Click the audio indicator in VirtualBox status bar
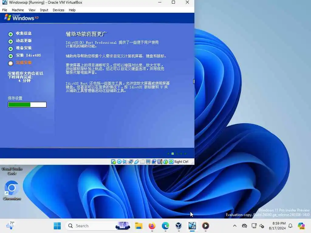 click(125, 162)
